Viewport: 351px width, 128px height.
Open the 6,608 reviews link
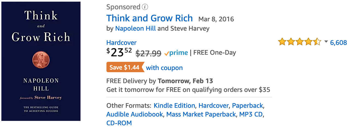[x=338, y=43]
